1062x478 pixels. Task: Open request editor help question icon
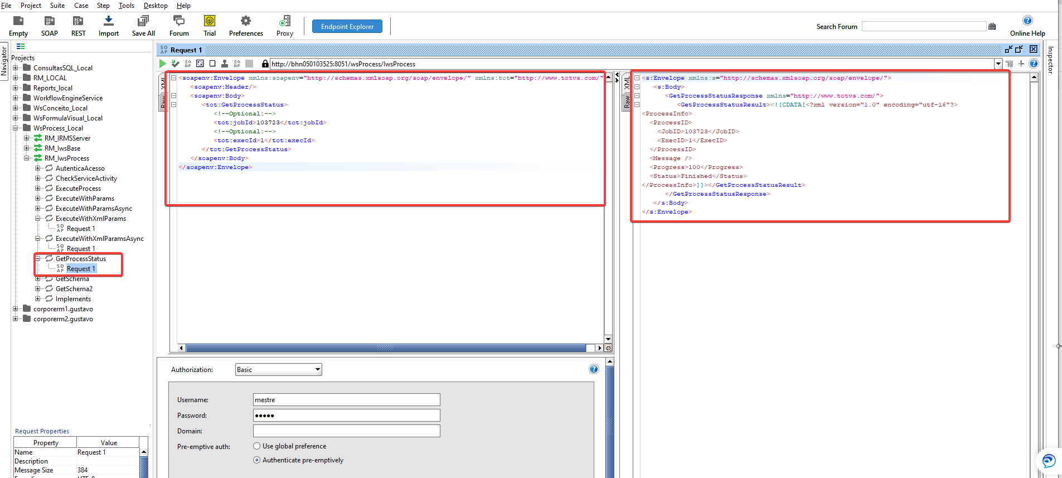click(x=1034, y=64)
